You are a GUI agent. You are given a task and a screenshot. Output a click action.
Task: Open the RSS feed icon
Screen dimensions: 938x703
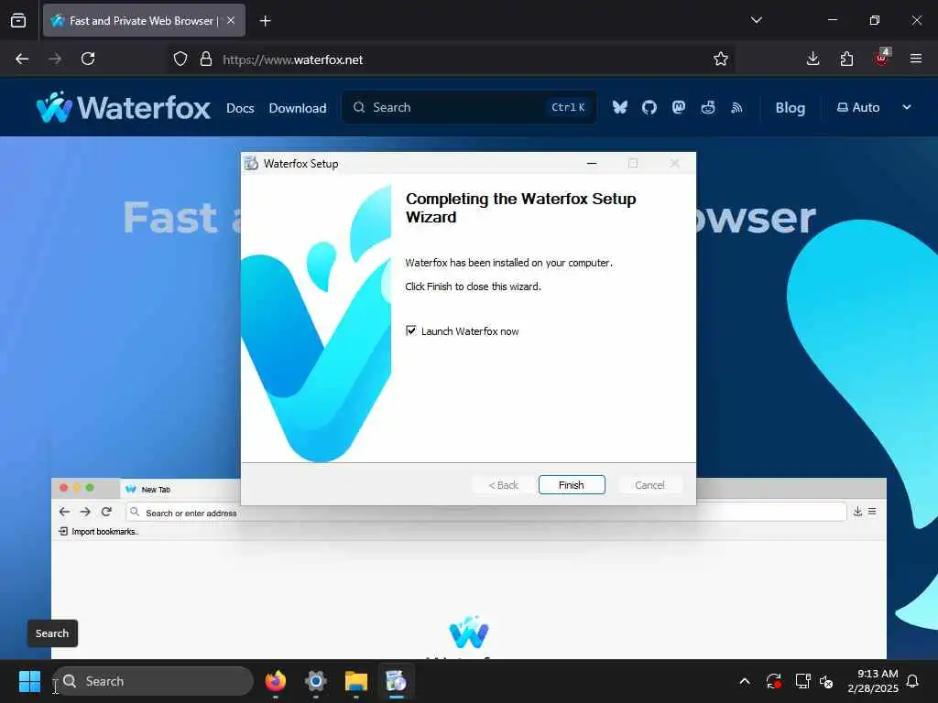click(737, 108)
